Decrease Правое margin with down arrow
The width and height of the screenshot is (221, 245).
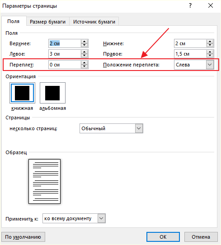tap(210, 56)
